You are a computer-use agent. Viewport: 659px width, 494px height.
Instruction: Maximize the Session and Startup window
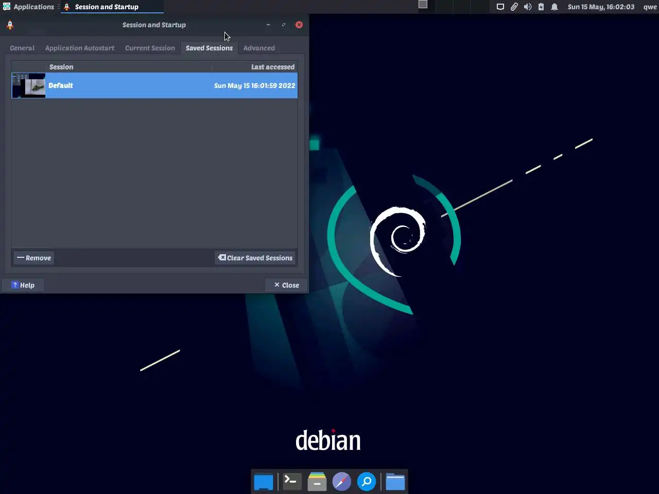tap(284, 25)
